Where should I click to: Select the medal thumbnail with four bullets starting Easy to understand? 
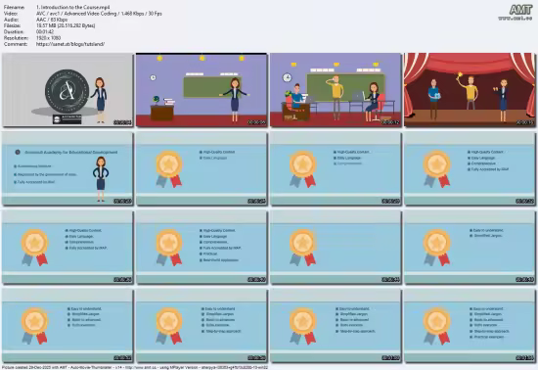tap(67, 326)
